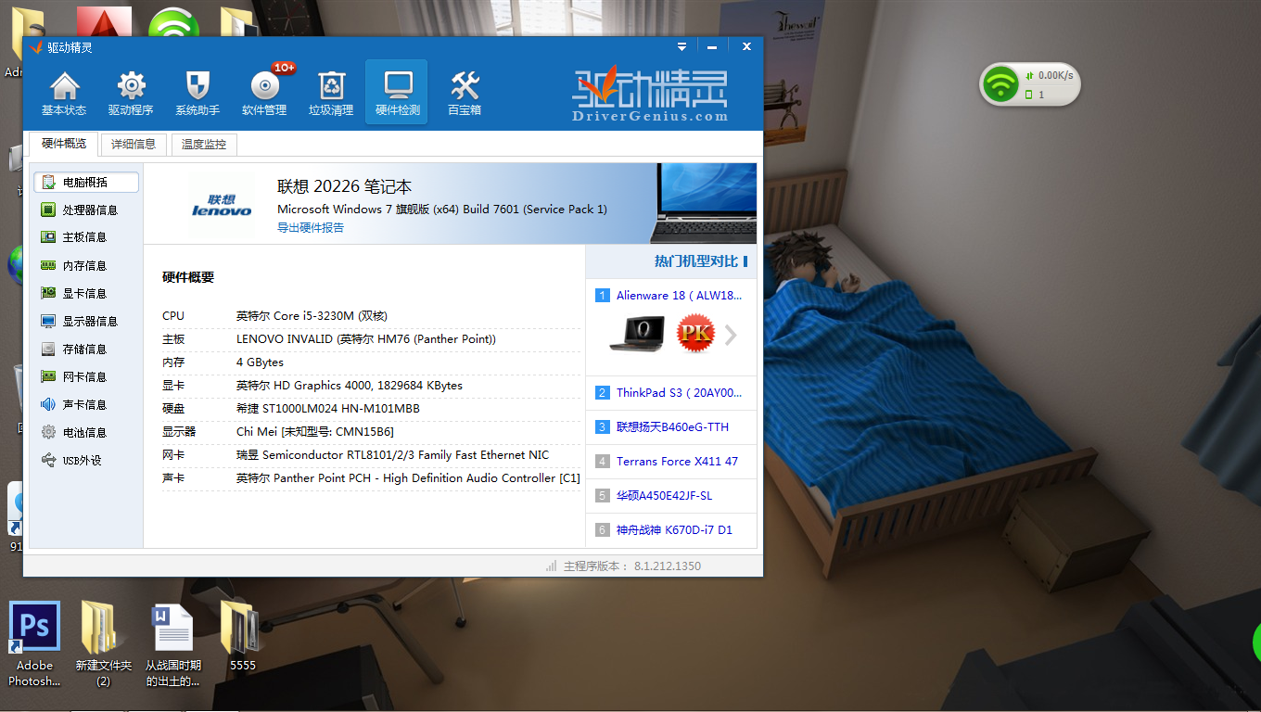1261x712 pixels.
Task: Click the Alienware laptop thumbnail
Action: (637, 335)
